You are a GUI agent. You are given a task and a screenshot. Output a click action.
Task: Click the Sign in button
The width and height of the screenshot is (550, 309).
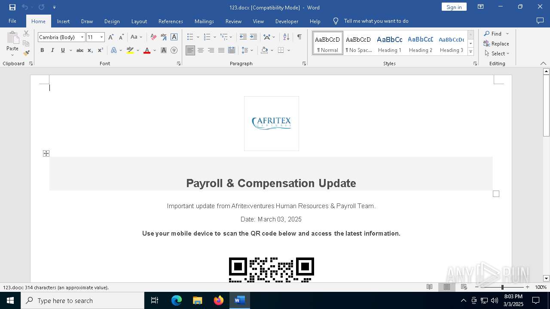[454, 7]
